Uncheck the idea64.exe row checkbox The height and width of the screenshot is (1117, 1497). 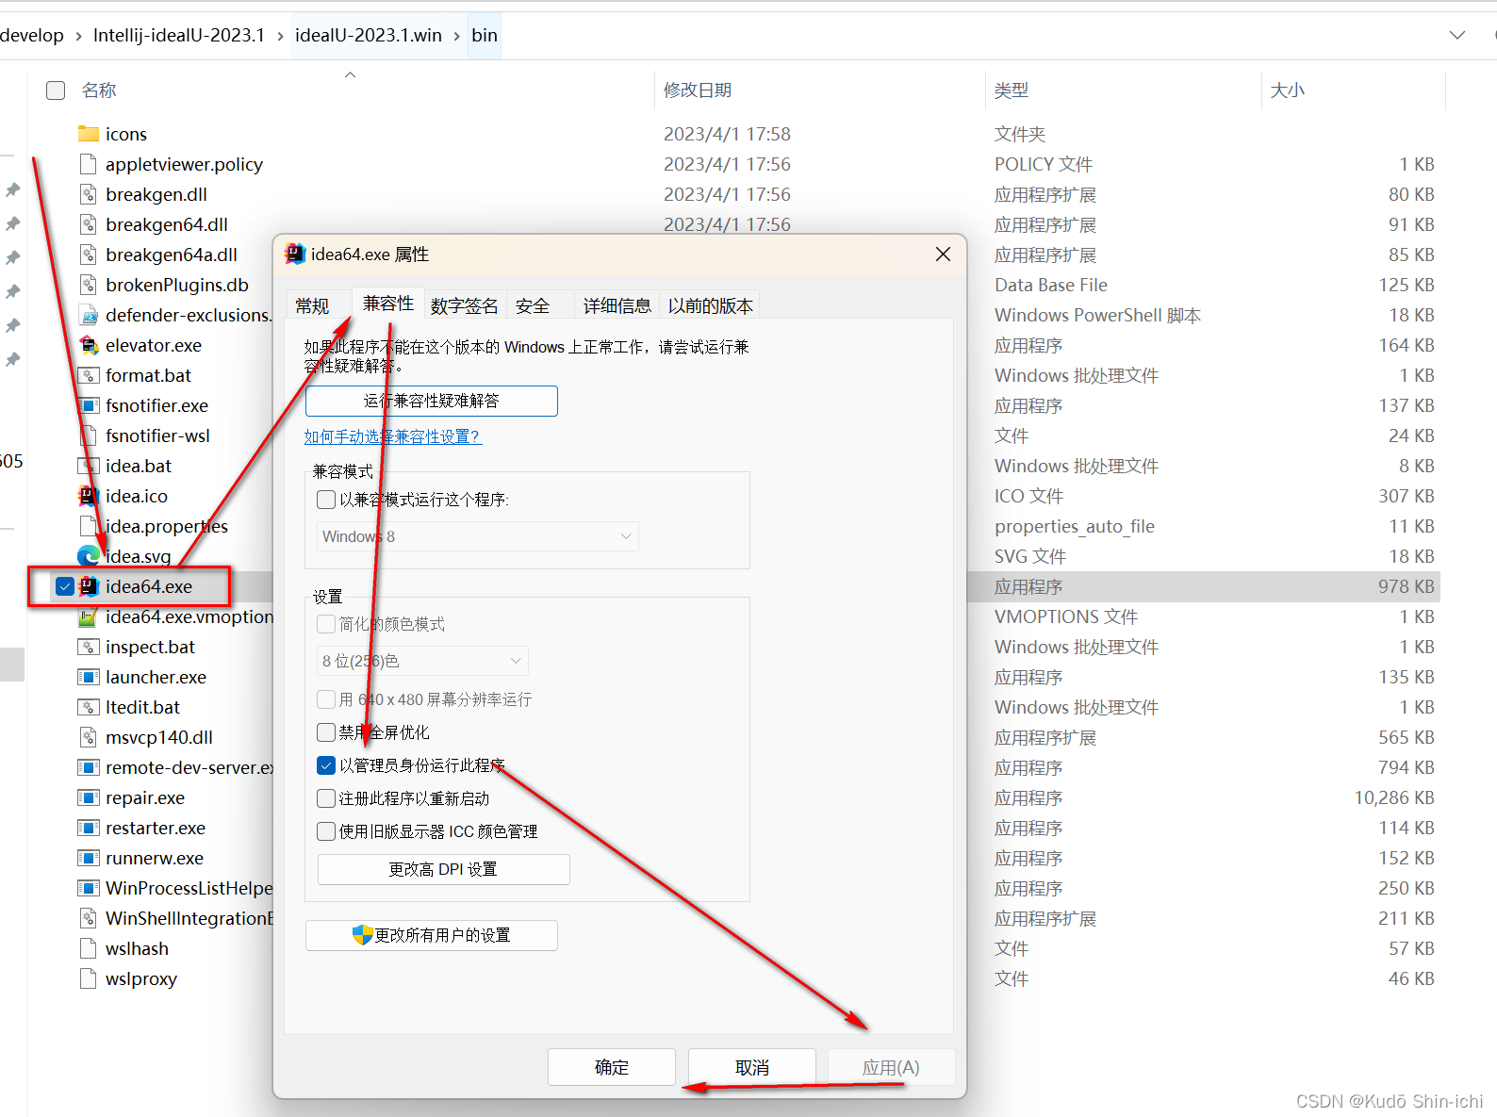point(65,586)
